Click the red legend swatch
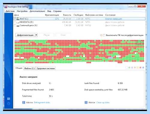This screenshot has width=150, height=114. click(140, 67)
